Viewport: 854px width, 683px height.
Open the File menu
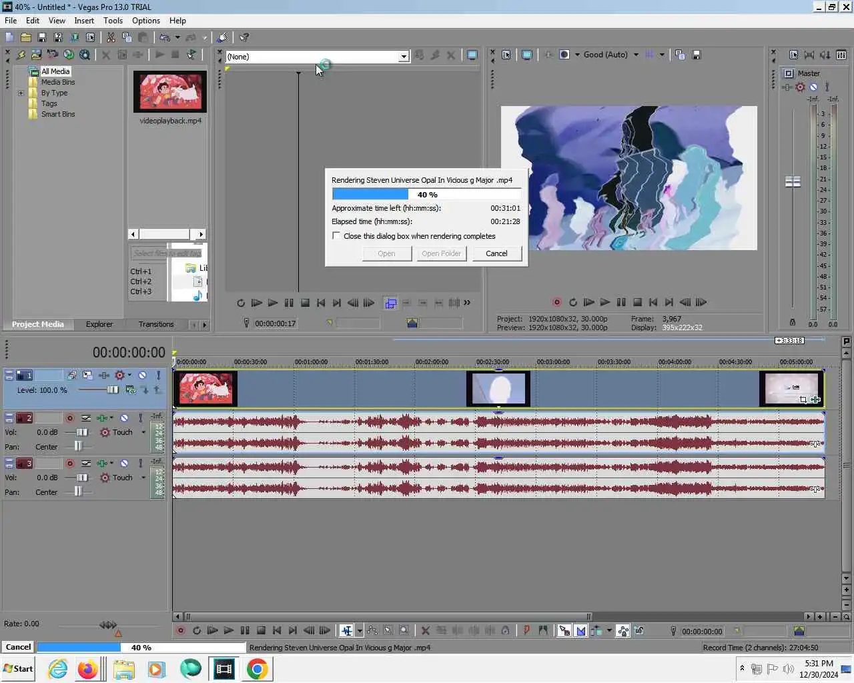click(11, 21)
